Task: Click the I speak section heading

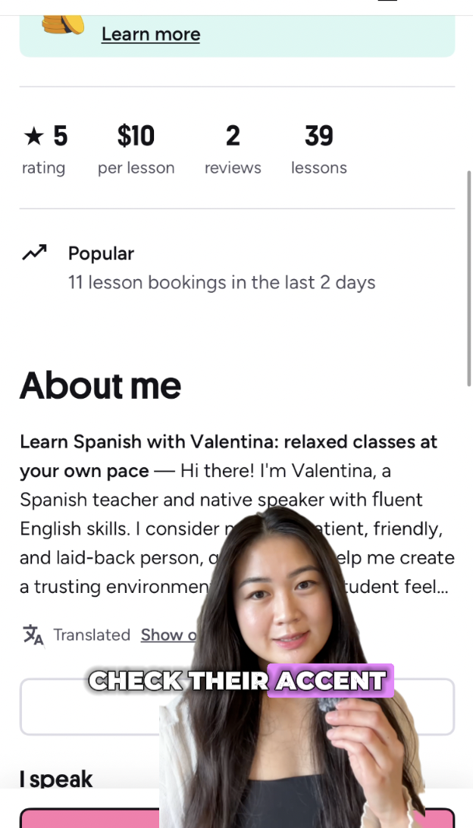Action: click(x=56, y=779)
